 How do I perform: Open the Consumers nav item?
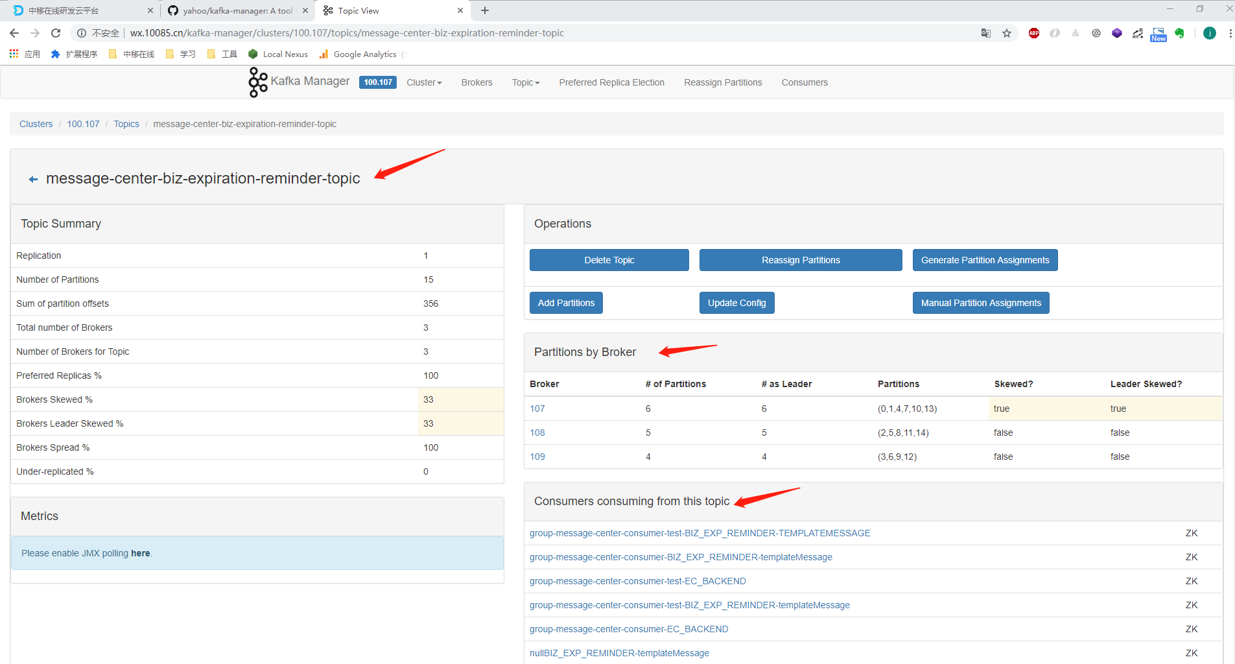(805, 82)
